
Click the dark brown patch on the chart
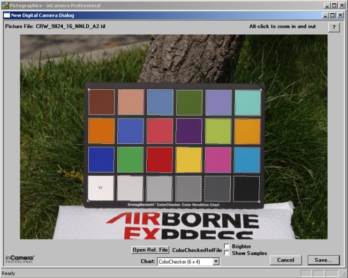(102, 102)
